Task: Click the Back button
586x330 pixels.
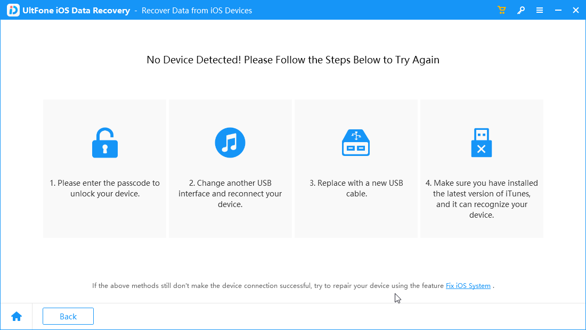Action: (x=68, y=316)
